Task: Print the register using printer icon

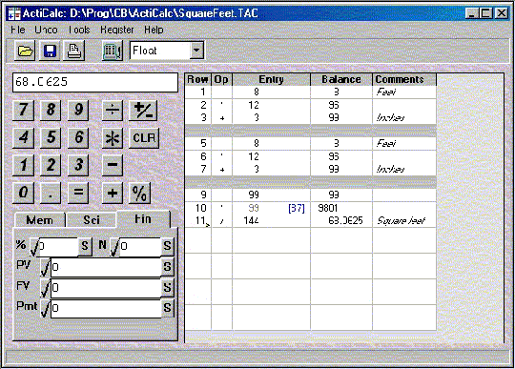Action: pyautogui.click(x=74, y=51)
